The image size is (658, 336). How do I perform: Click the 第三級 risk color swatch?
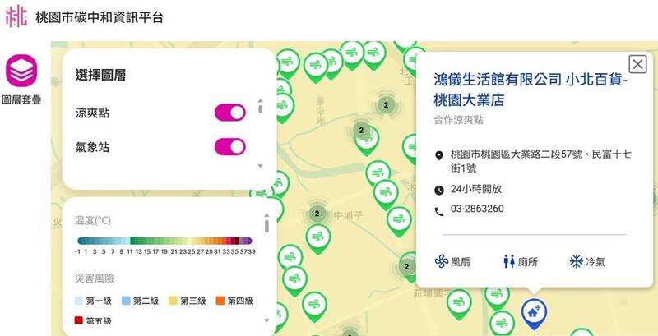coord(173,301)
